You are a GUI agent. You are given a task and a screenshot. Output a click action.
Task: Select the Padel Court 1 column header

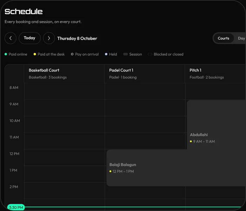point(145,73)
